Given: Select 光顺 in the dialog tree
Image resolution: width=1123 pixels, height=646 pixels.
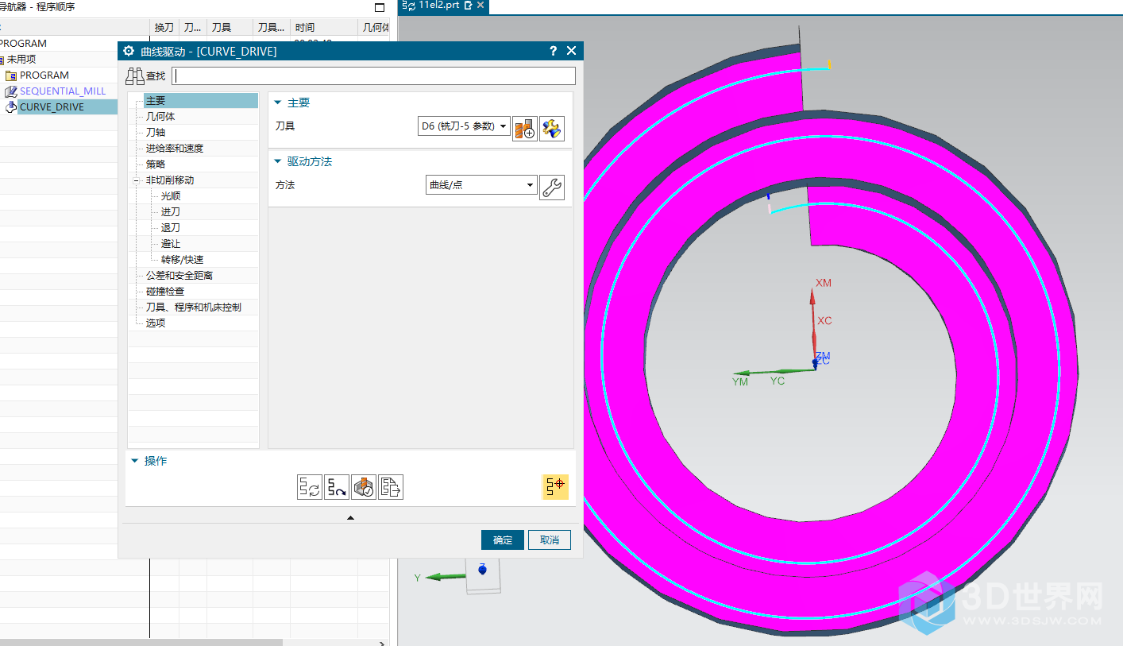Looking at the screenshot, I should (x=171, y=196).
